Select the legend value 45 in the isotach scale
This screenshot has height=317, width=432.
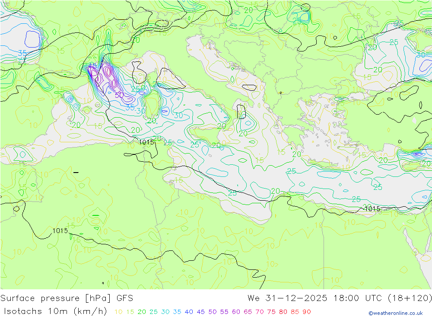click(x=200, y=312)
